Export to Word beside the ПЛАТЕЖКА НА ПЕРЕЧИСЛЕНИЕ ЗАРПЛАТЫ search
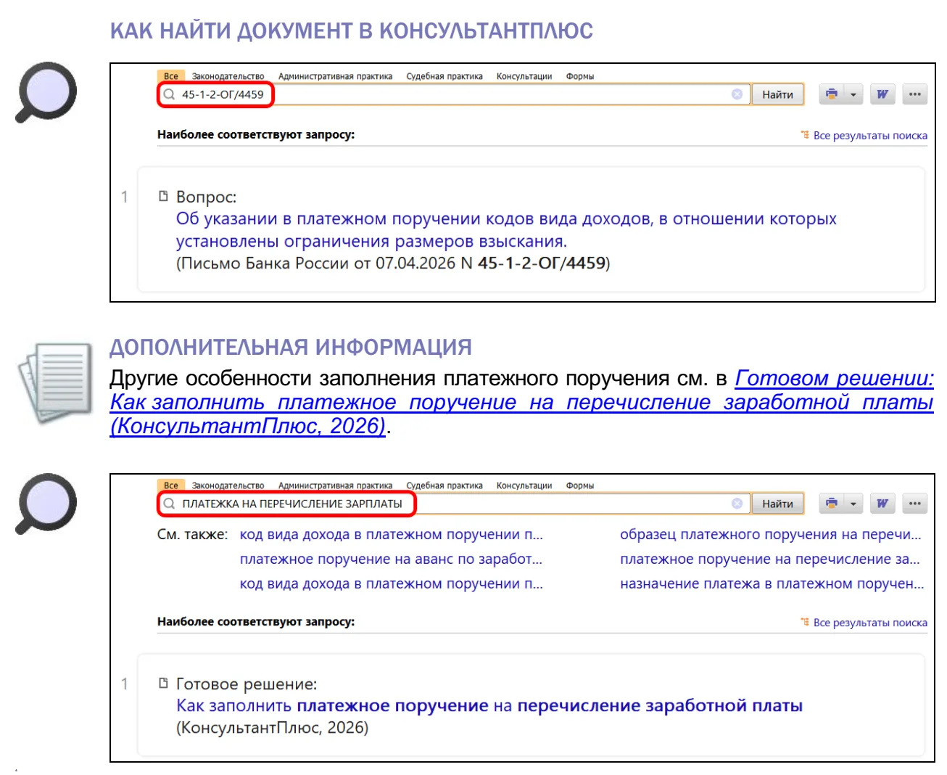The image size is (947, 775). (x=882, y=504)
